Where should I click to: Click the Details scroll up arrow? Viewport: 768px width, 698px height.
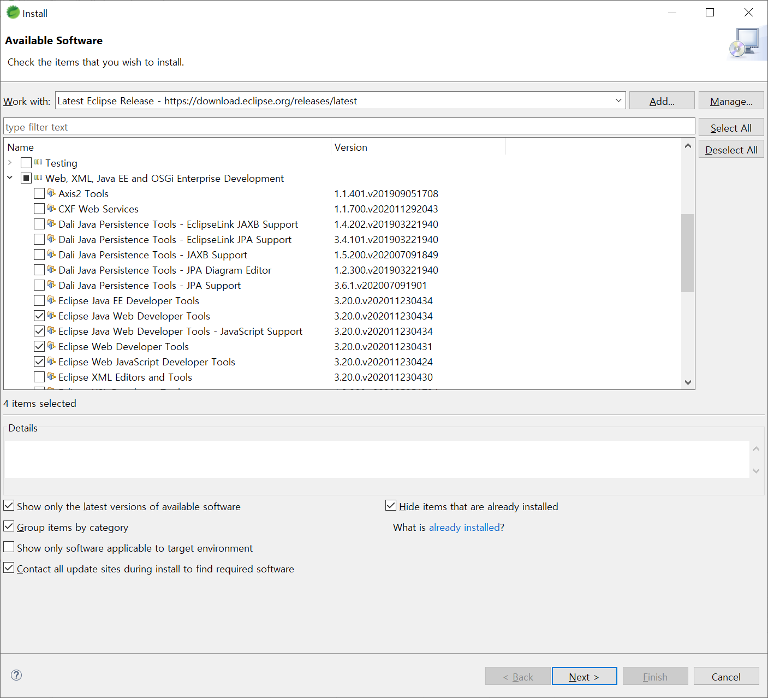pyautogui.click(x=756, y=449)
